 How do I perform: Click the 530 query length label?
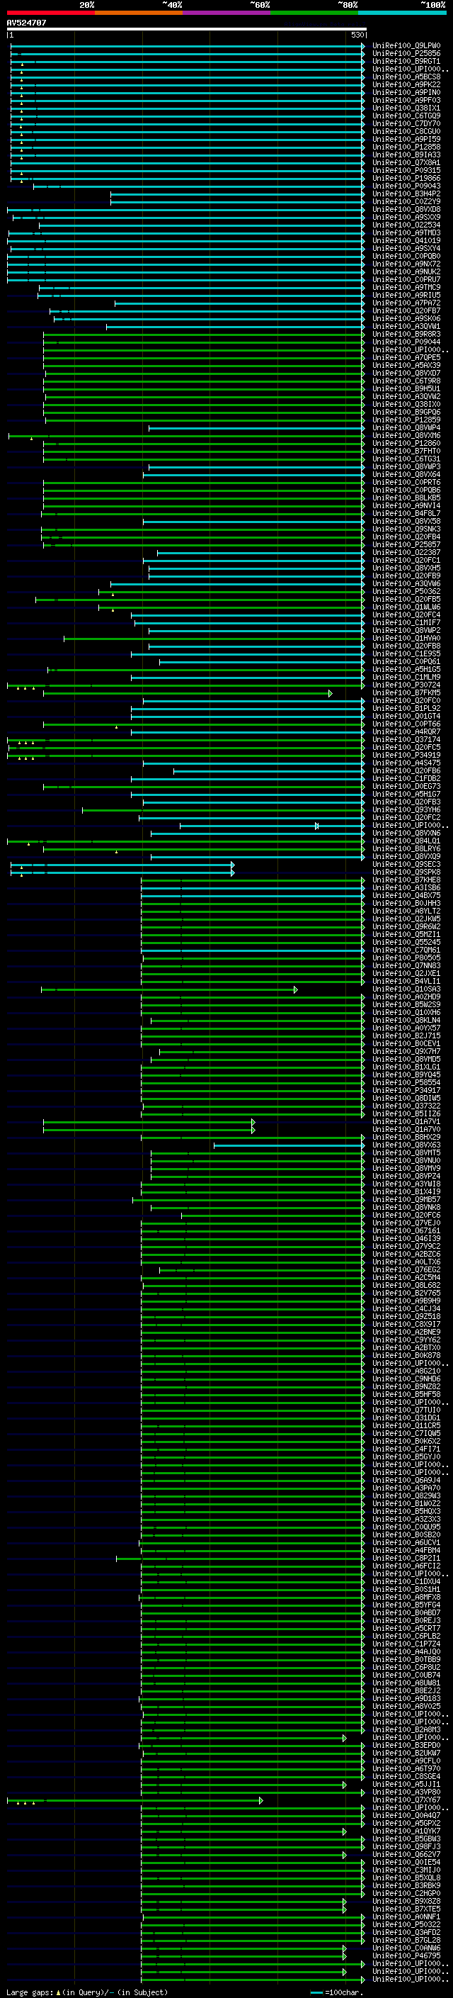(x=357, y=35)
